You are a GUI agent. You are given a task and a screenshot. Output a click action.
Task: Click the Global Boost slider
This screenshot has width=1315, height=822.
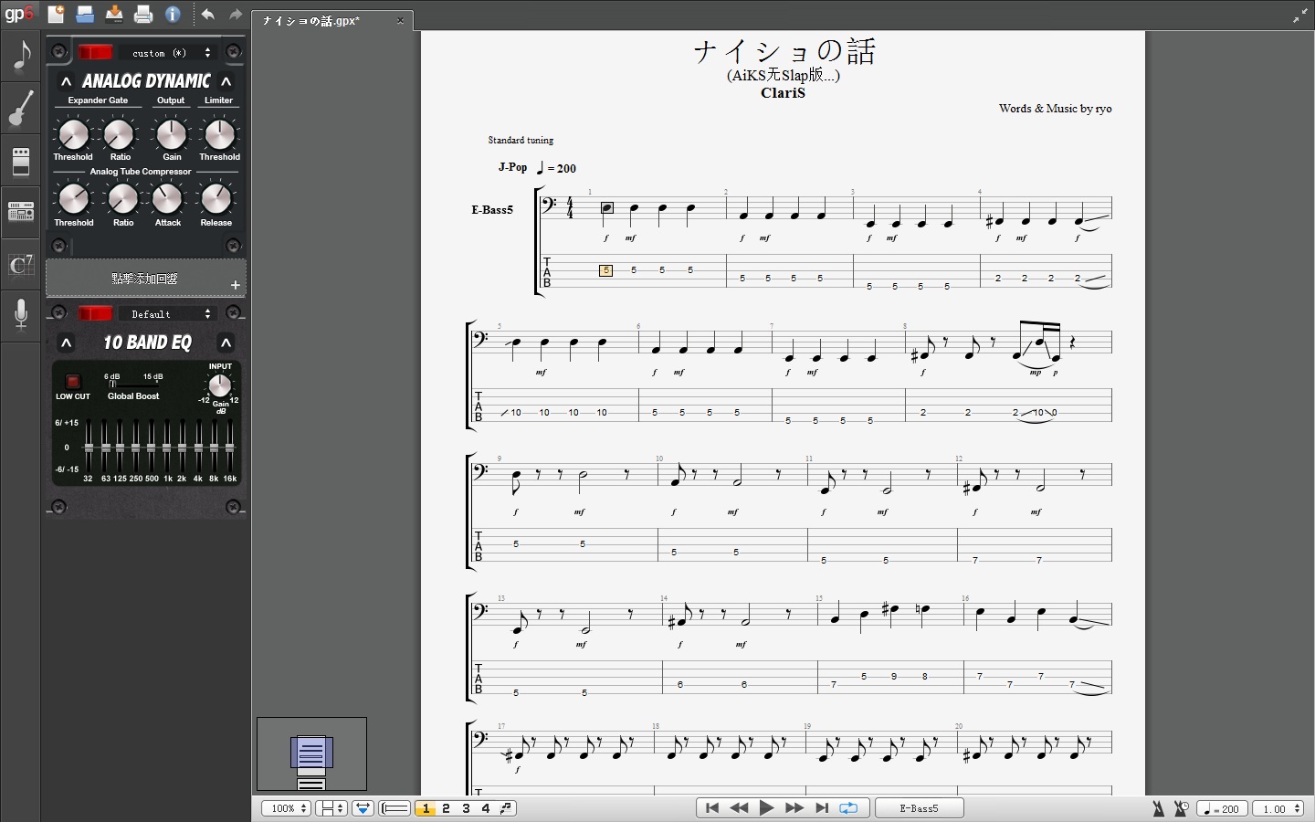pyautogui.click(x=133, y=385)
